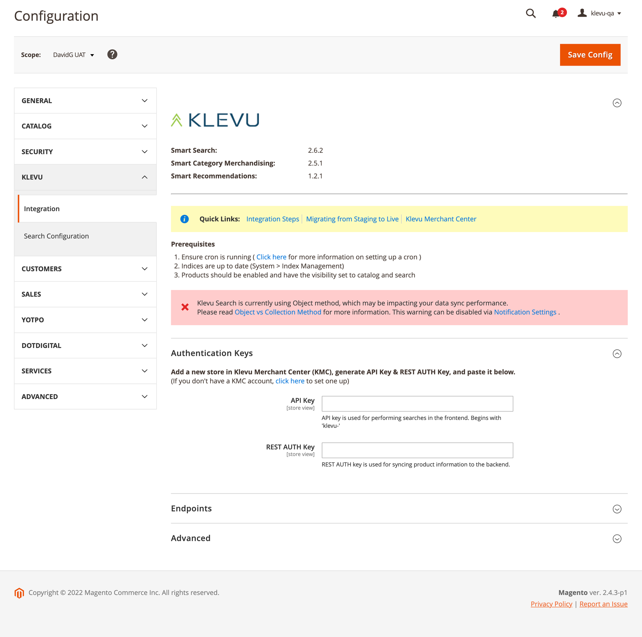Expand the Advanced settings section
The width and height of the screenshot is (642, 637).
click(617, 539)
